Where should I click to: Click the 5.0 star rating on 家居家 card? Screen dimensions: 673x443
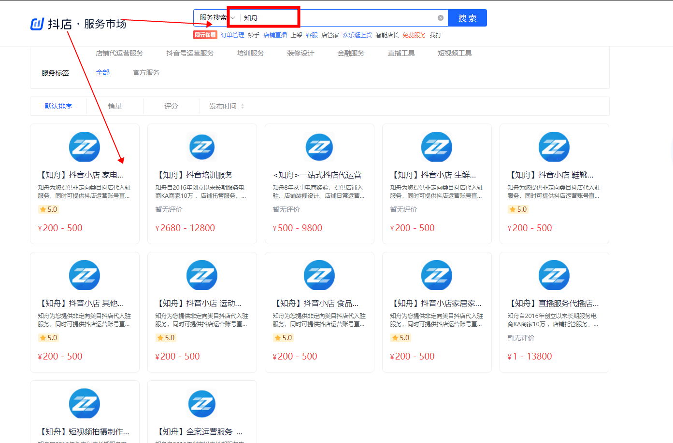point(401,338)
